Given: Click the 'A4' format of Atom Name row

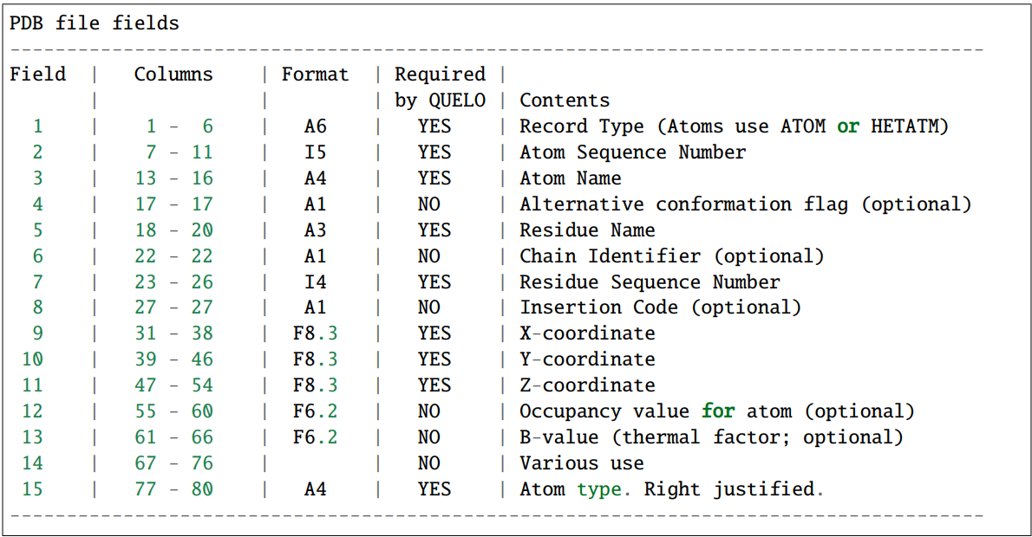Looking at the screenshot, I should coord(316,178).
